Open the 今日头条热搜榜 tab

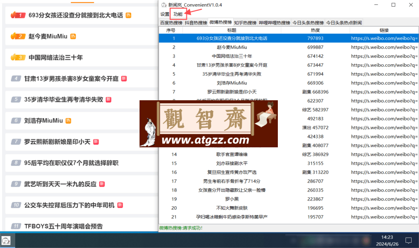click(x=308, y=23)
